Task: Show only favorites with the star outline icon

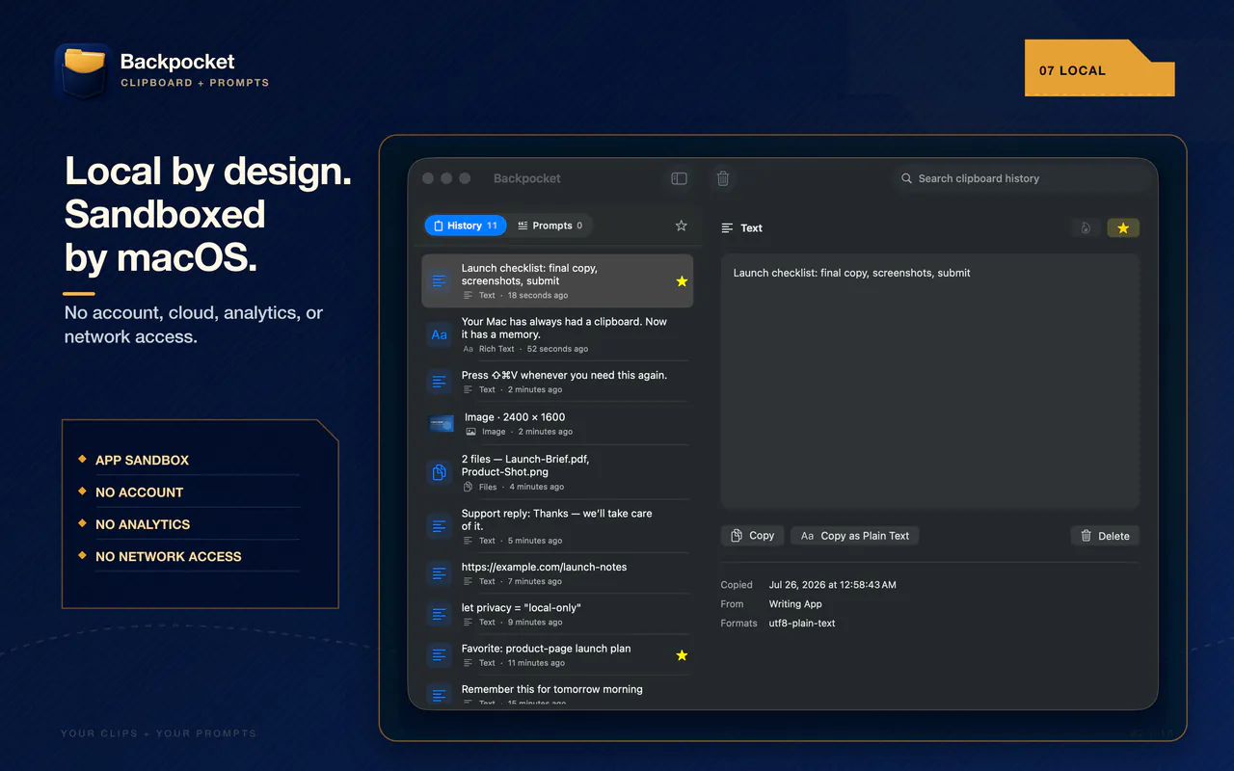Action: (681, 226)
